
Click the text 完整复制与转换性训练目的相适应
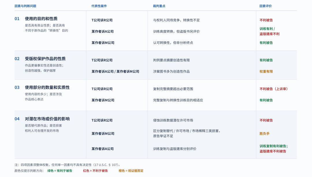pos(178,100)
